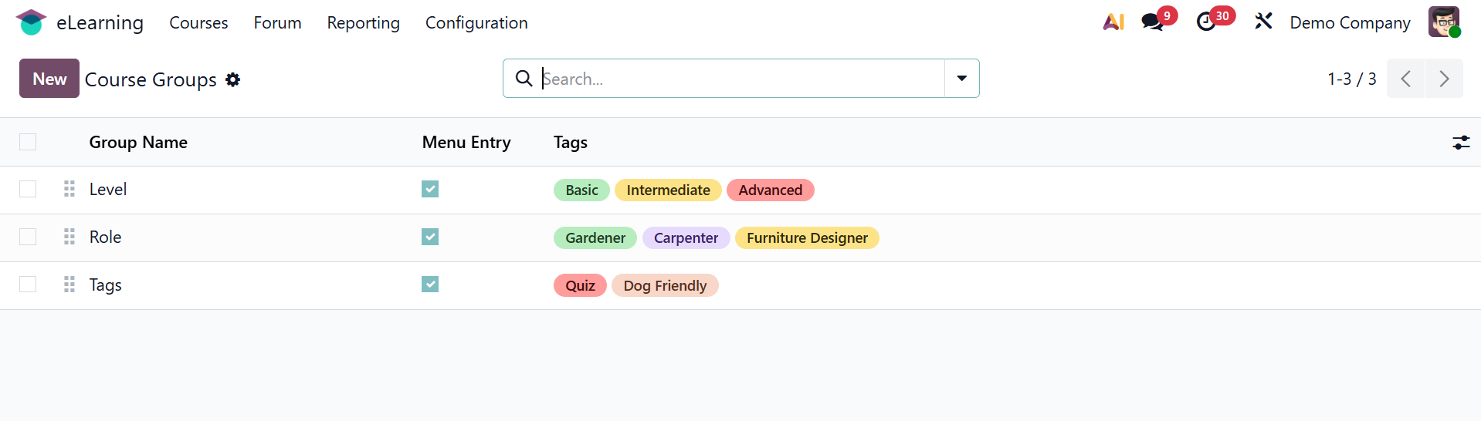1481x421 pixels.
Task: Open the AI assistant icon
Action: [1113, 22]
